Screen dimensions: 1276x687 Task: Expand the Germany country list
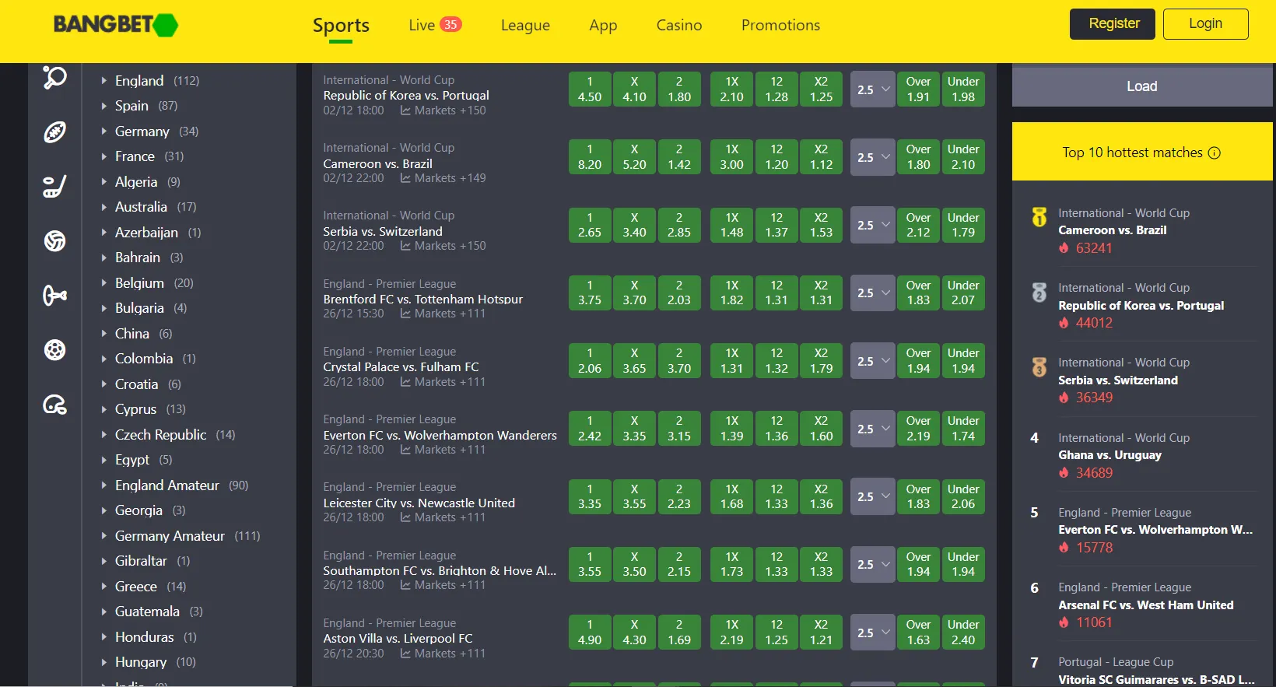(103, 131)
